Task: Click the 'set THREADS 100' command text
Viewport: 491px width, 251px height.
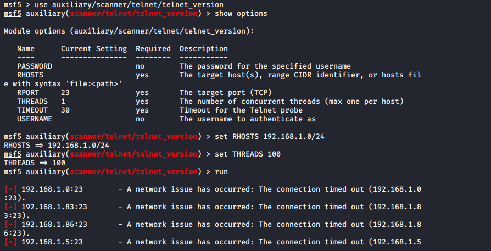Action: (x=247, y=154)
